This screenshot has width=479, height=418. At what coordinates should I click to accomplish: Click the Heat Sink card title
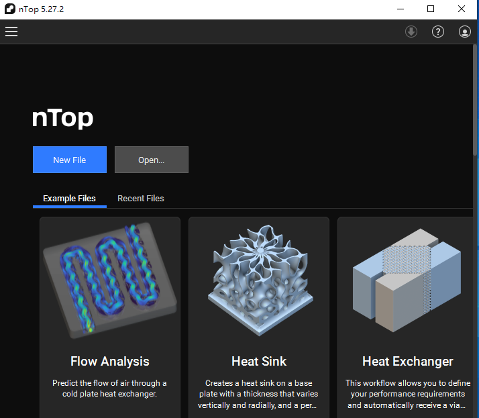click(x=259, y=362)
